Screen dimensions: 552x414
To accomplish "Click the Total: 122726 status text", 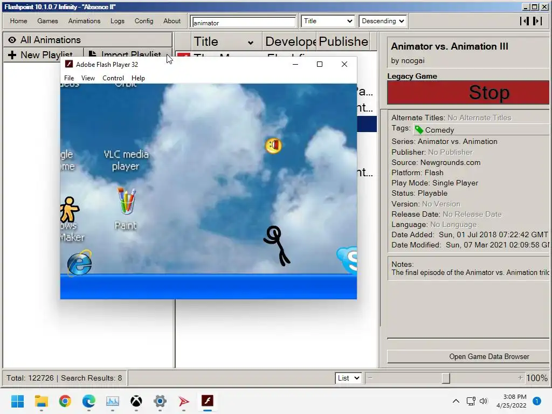I will [x=30, y=378].
